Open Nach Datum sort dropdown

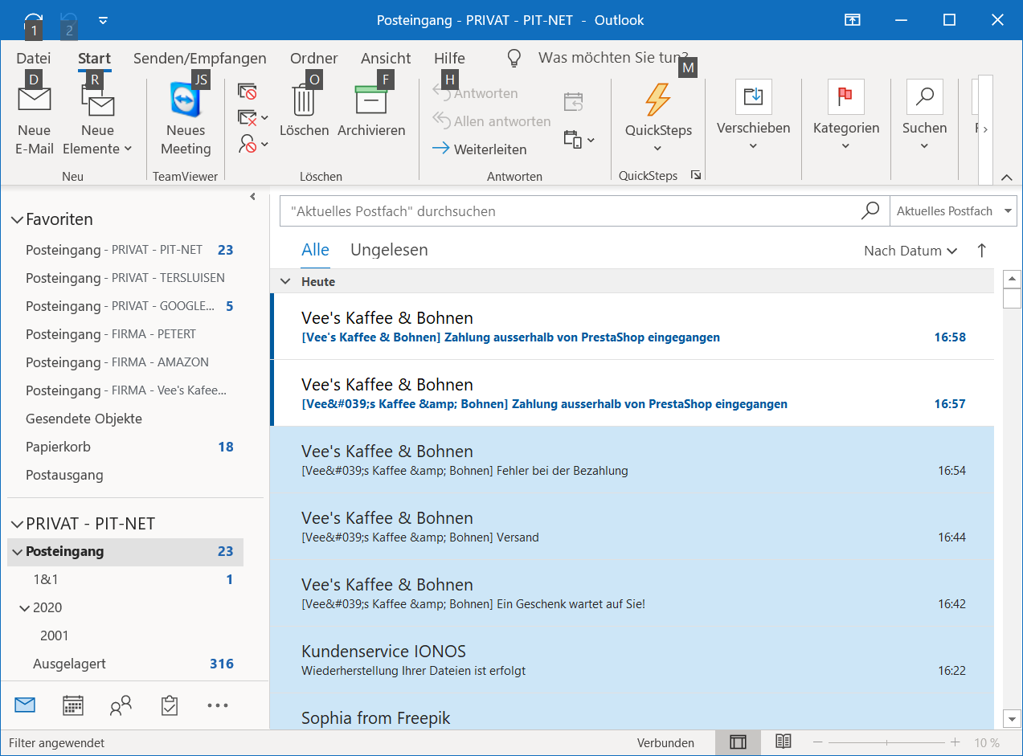click(910, 251)
